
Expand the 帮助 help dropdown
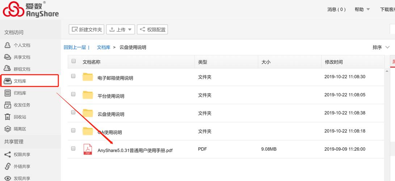pyautogui.click(x=362, y=9)
